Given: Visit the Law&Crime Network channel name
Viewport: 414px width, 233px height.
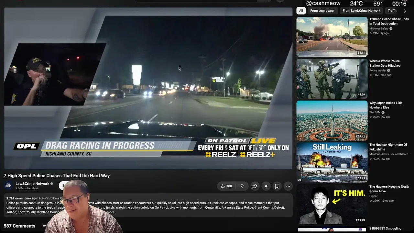Looking at the screenshot, I should click(32, 183).
